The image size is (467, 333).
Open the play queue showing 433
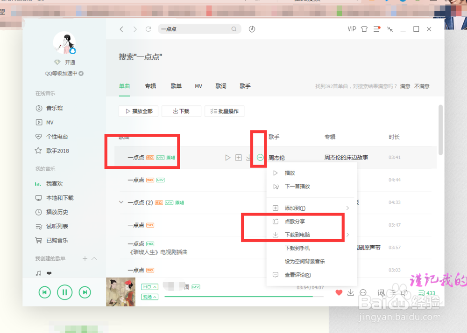pyautogui.click(x=427, y=293)
